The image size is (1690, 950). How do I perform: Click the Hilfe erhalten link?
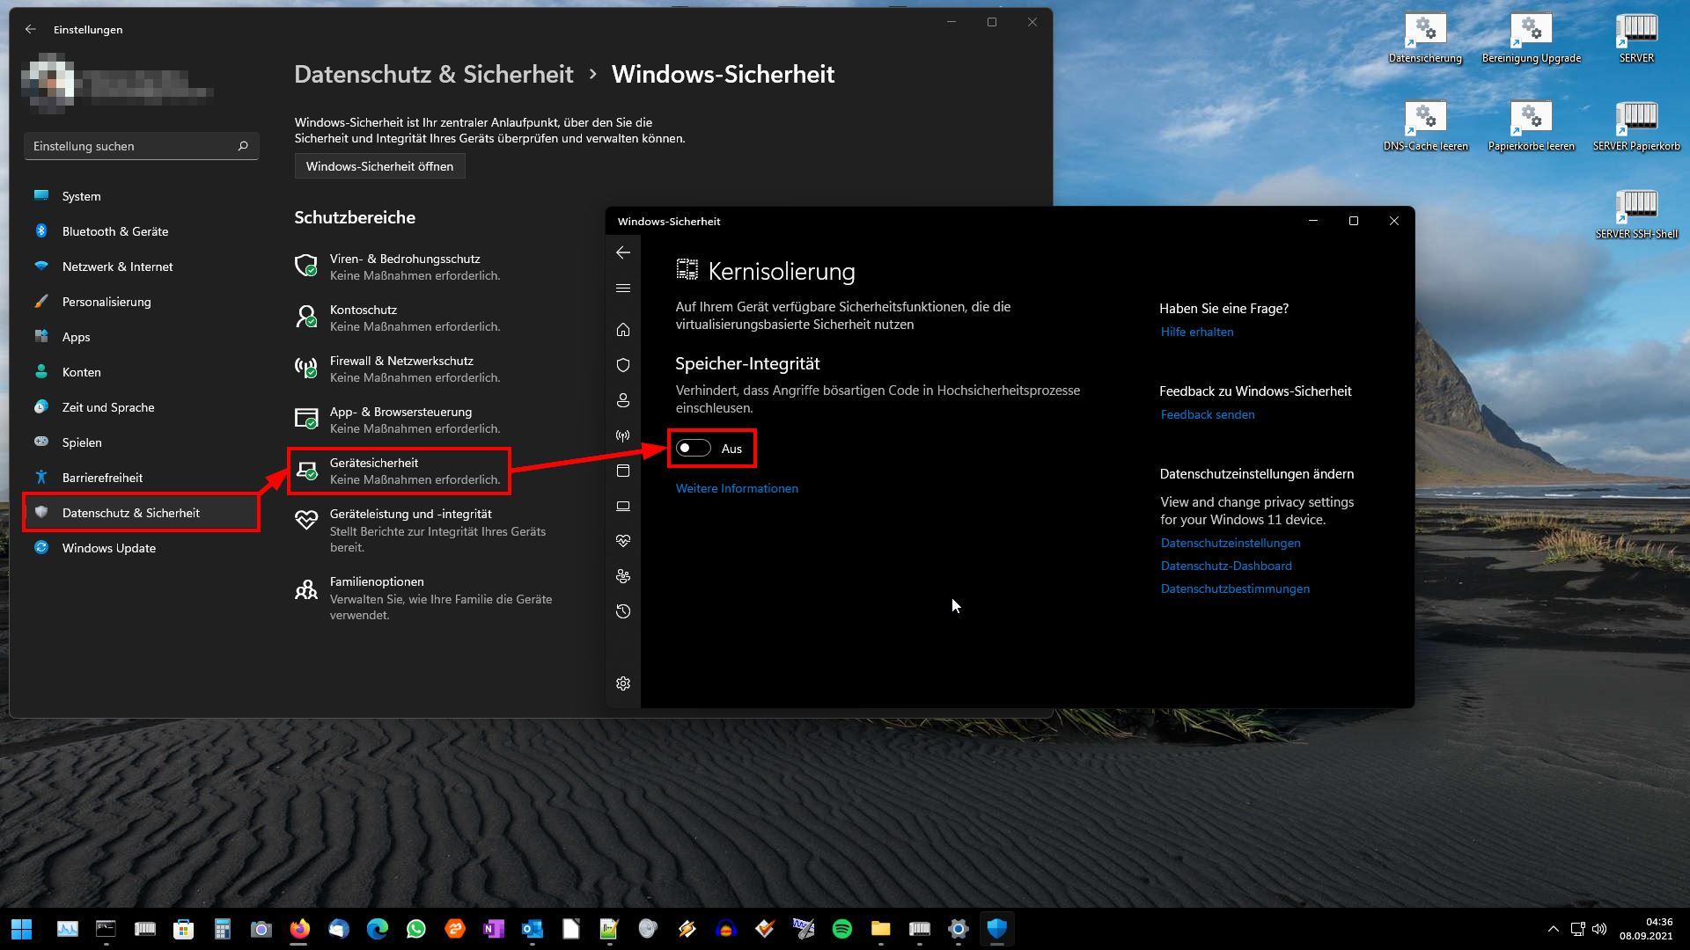[x=1197, y=332]
